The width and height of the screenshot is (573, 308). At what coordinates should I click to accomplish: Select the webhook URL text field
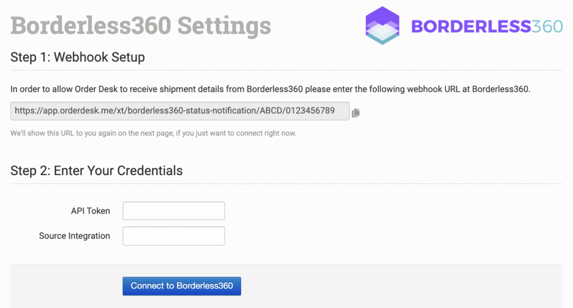click(179, 111)
